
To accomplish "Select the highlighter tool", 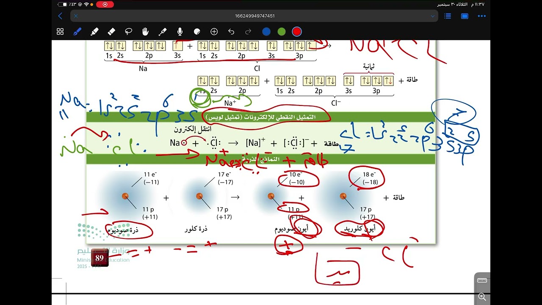I will [x=94, y=32].
